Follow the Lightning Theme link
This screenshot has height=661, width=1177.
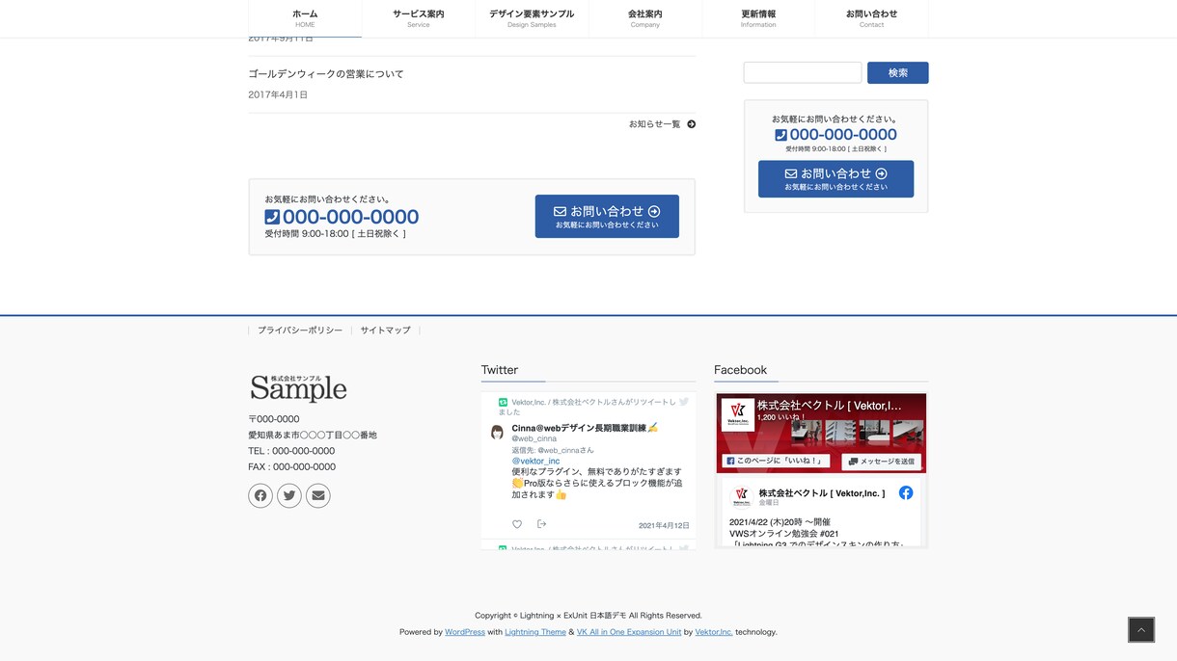[535, 632]
